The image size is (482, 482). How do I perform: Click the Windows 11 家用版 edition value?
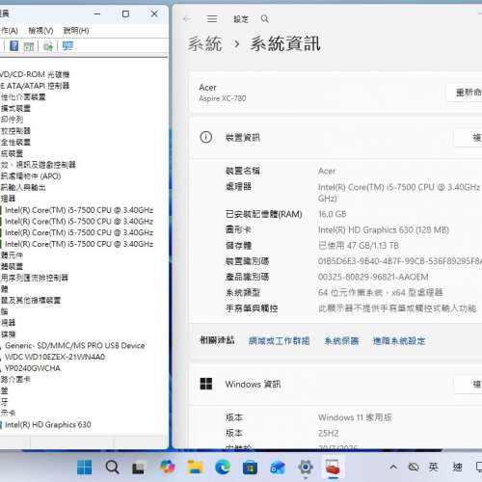(x=355, y=417)
